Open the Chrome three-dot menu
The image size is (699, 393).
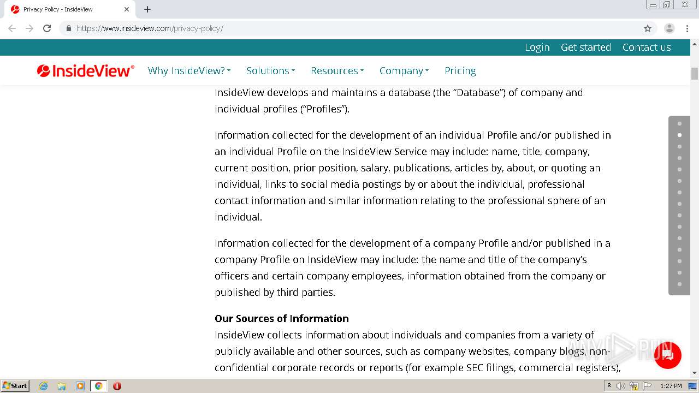point(687,28)
